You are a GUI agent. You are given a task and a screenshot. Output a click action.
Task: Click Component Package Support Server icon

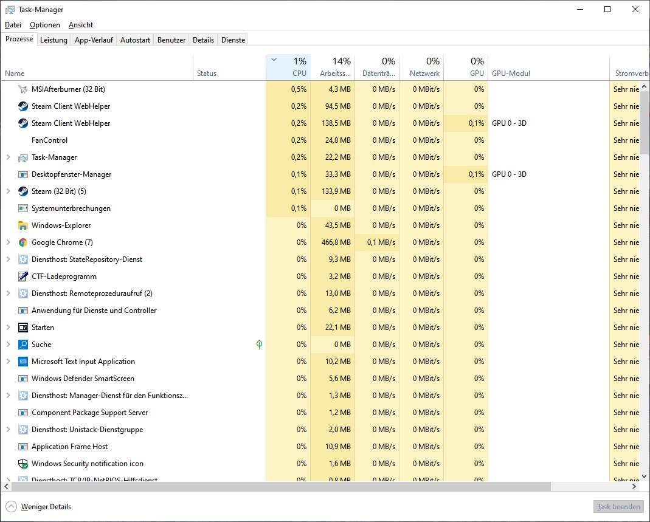click(x=22, y=412)
